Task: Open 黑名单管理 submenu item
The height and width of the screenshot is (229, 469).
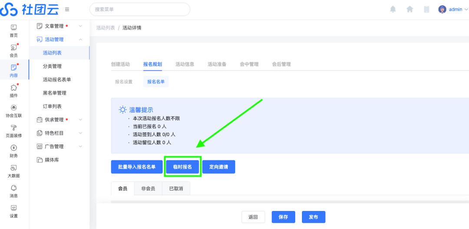Action: pyautogui.click(x=55, y=93)
